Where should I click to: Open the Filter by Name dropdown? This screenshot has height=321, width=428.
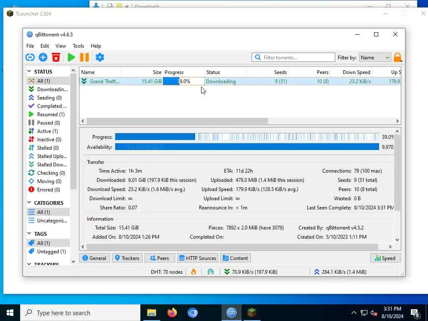(375, 58)
